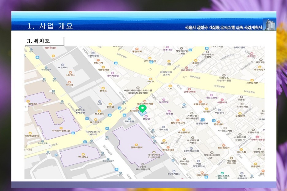This screenshot has height=191, width=287.
Task: Select the 보스렌자 store icon
Action: (x=99, y=111)
